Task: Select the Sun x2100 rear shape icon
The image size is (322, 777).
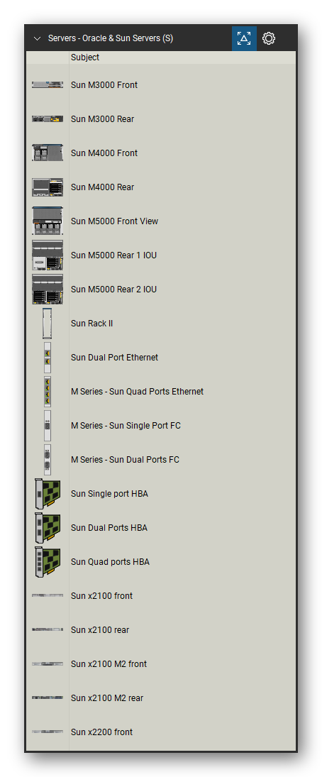Action: 48,630
